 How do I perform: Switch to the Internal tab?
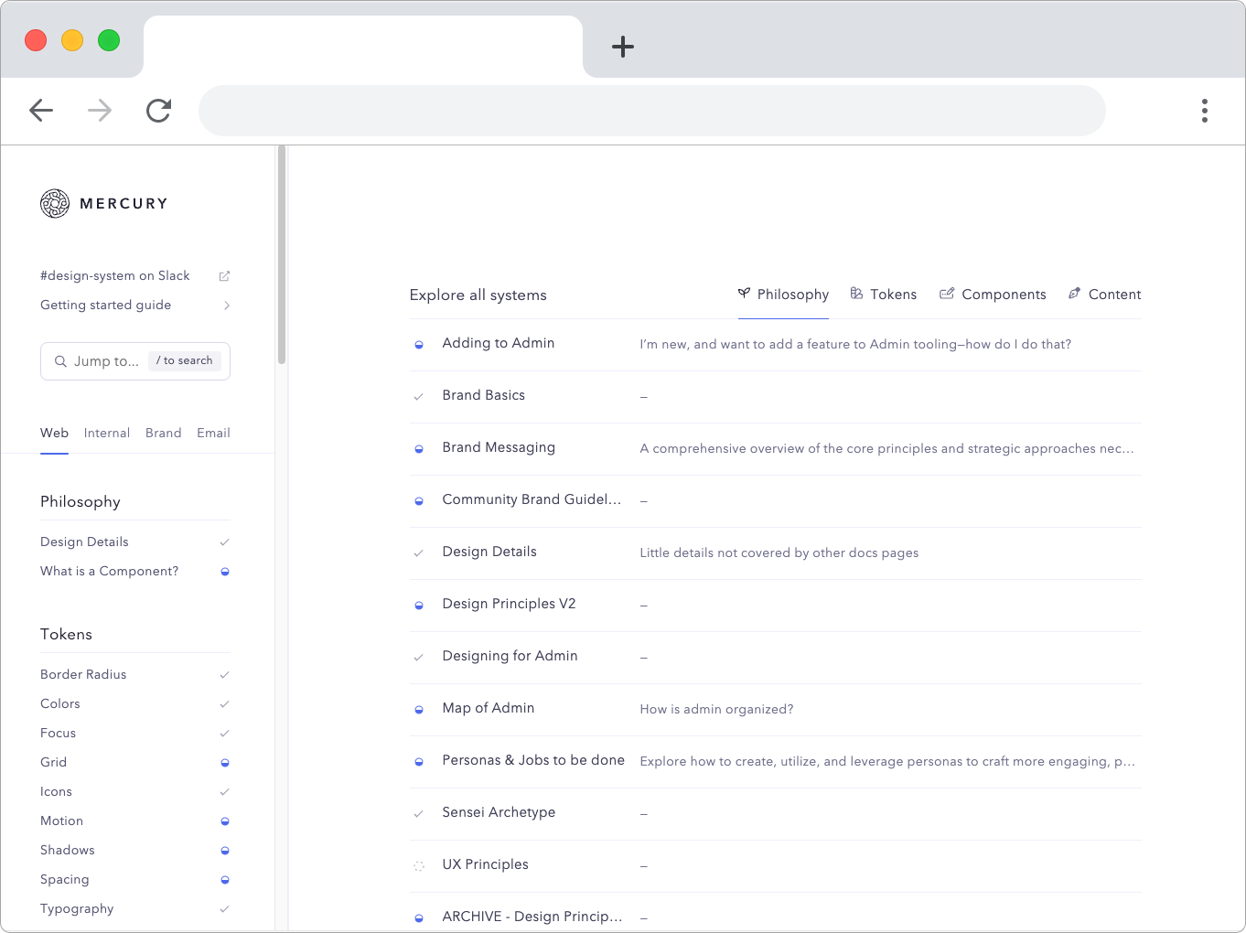(x=106, y=433)
